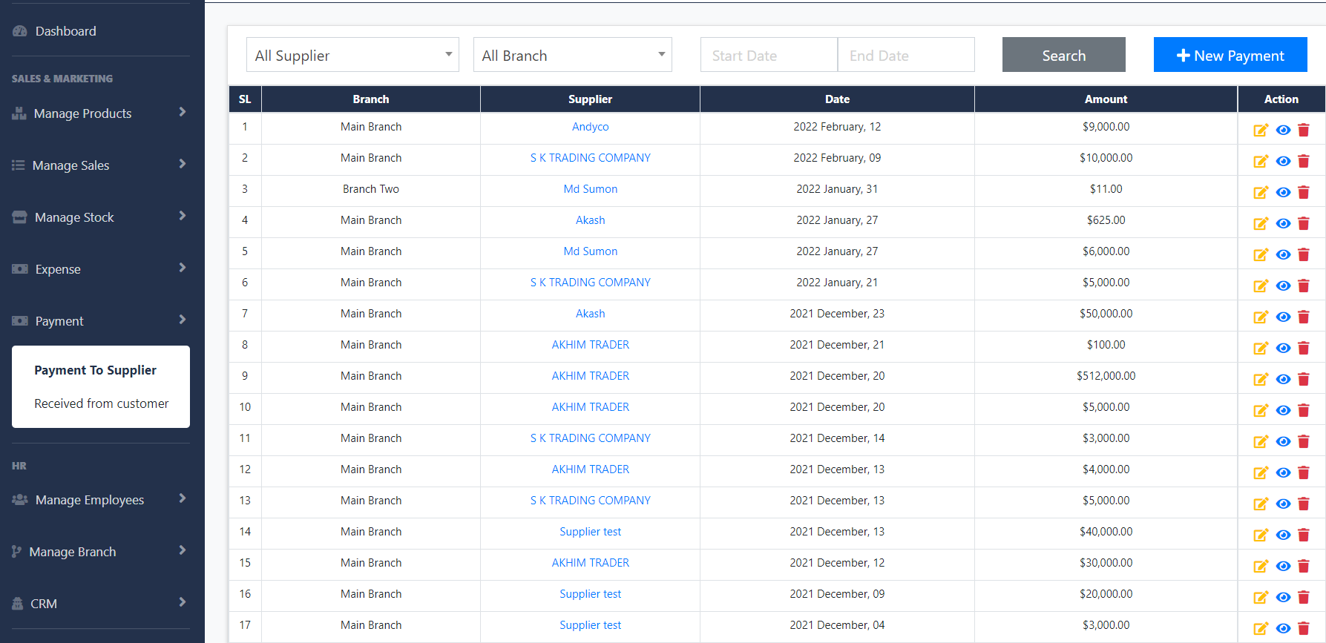1326x643 pixels.
Task: Click the edit icon for Andyco payment row
Action: coord(1260,131)
